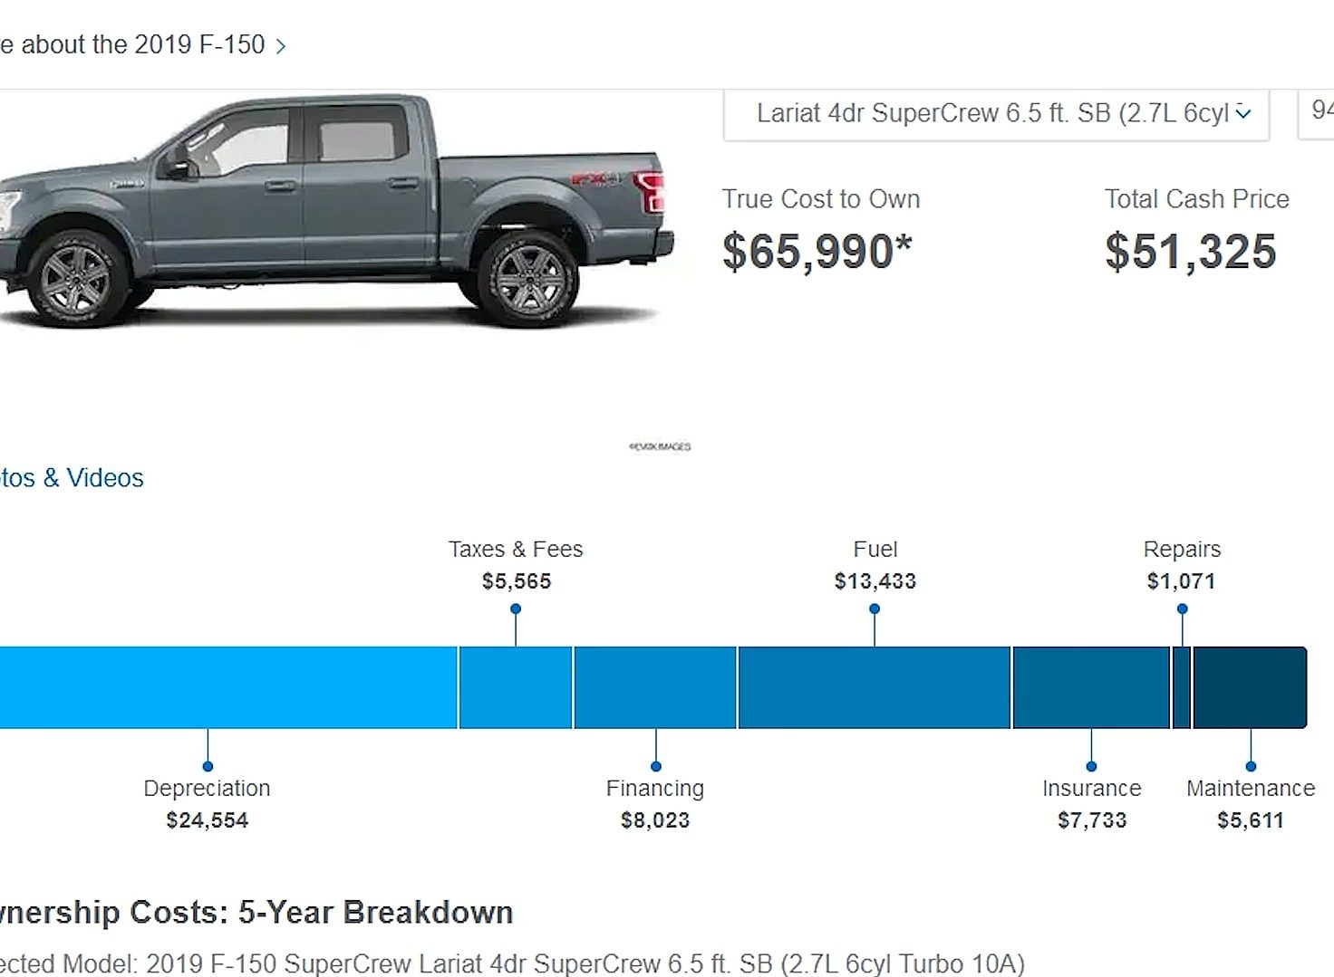Click the Depreciation marker dot
Screen dimensions: 1334x977
tap(208, 766)
